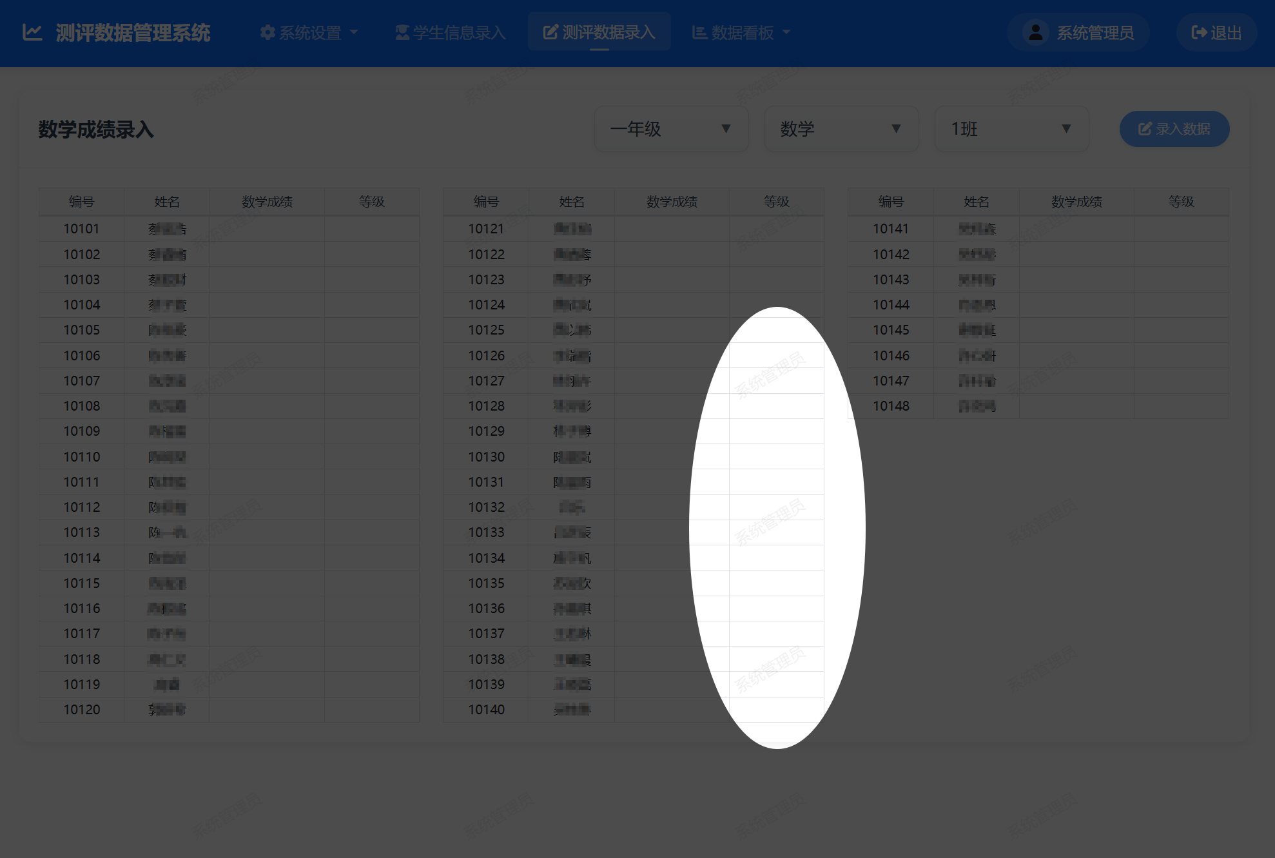Click the 系统管理员 account label
1275x858 pixels.
click(1095, 32)
